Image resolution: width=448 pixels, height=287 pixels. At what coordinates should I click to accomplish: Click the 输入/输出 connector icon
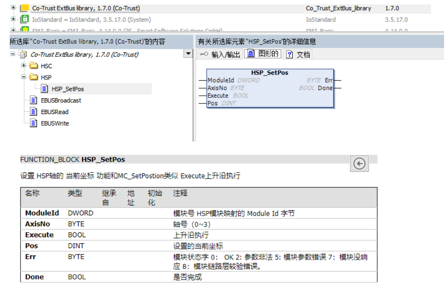pos(204,54)
